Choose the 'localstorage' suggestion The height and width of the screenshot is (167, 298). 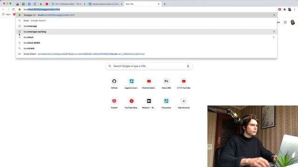point(146,26)
